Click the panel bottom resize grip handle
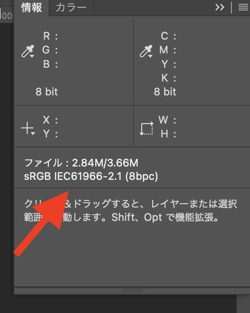This screenshot has width=250, height=313. (133, 290)
